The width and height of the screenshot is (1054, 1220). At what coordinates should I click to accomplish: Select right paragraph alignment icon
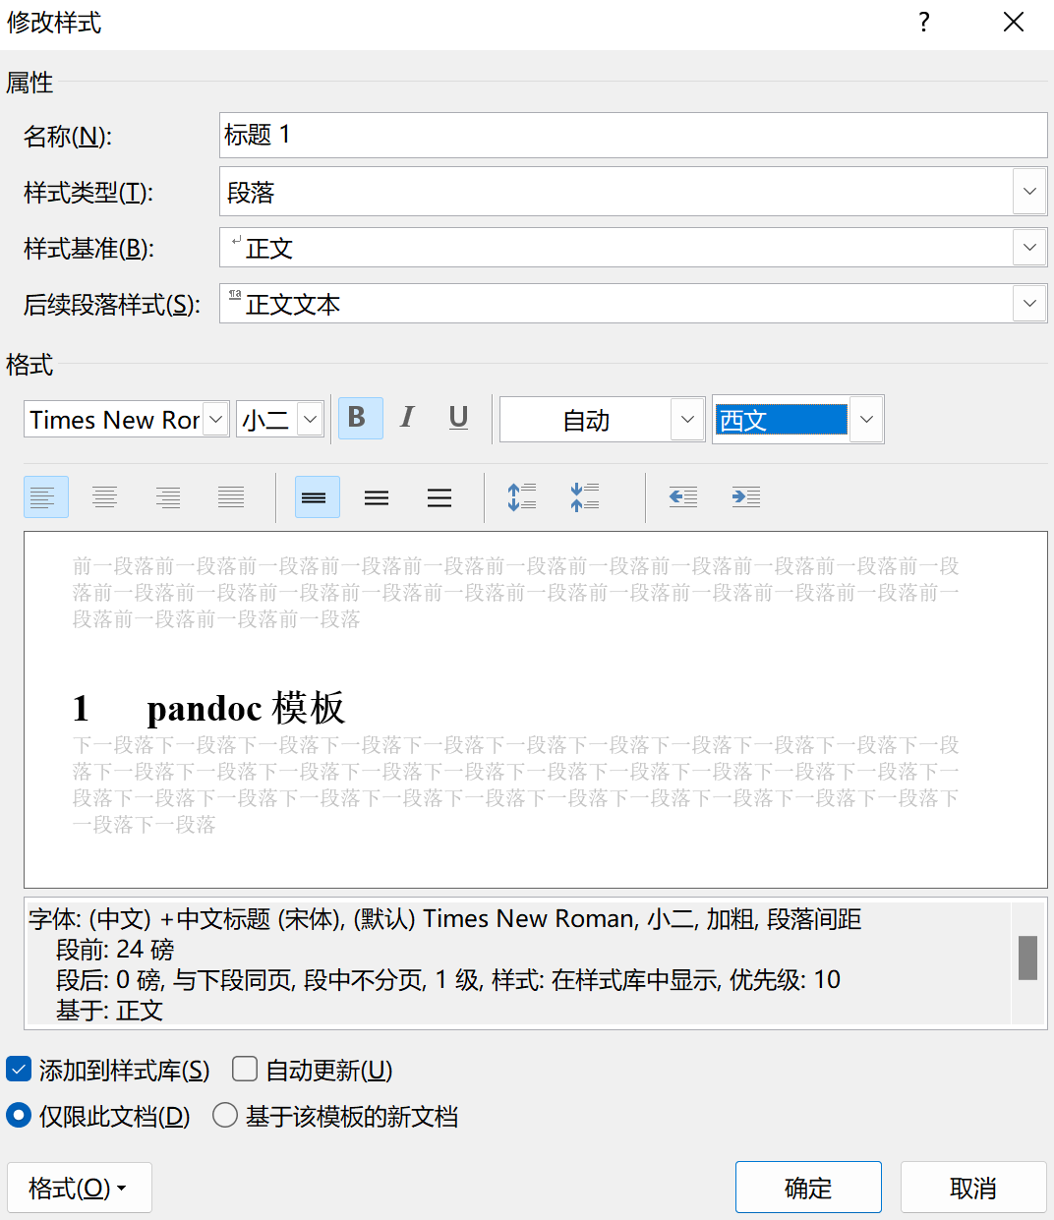pyautogui.click(x=168, y=497)
